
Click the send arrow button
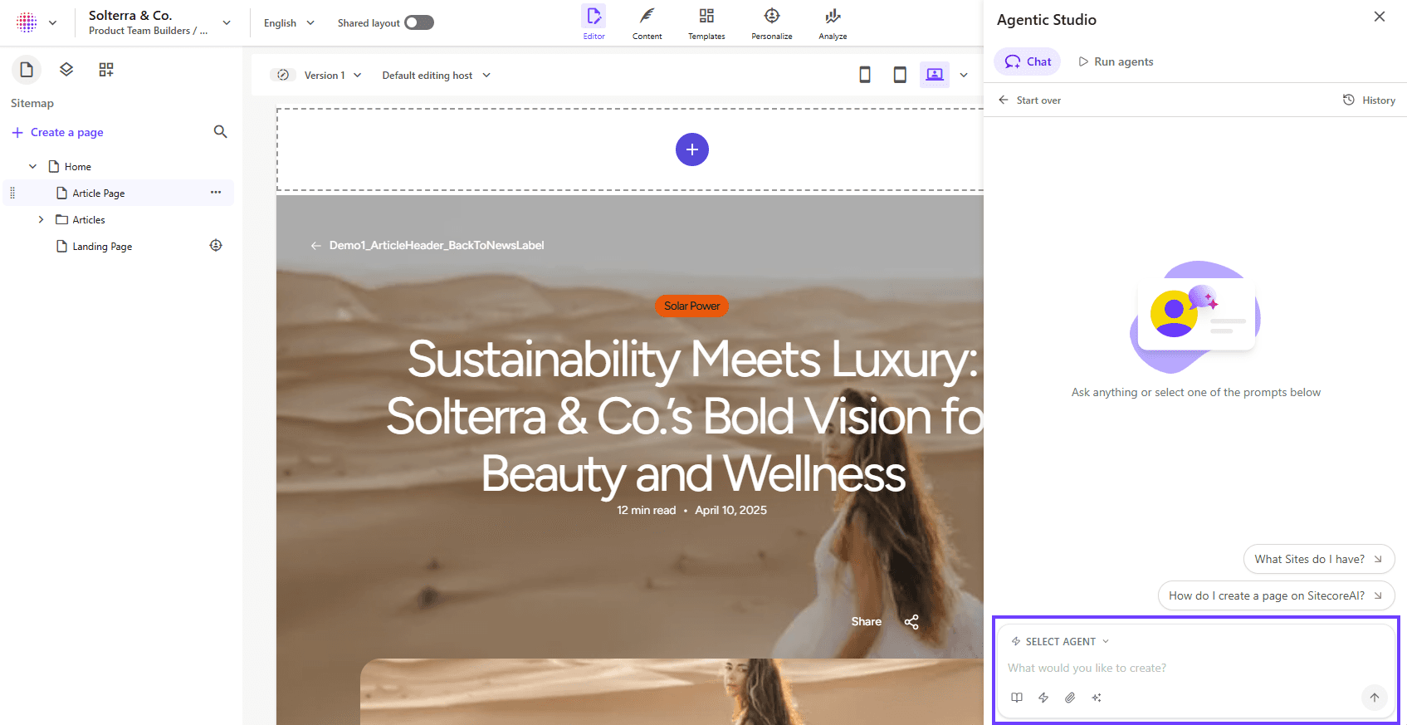[1375, 698]
